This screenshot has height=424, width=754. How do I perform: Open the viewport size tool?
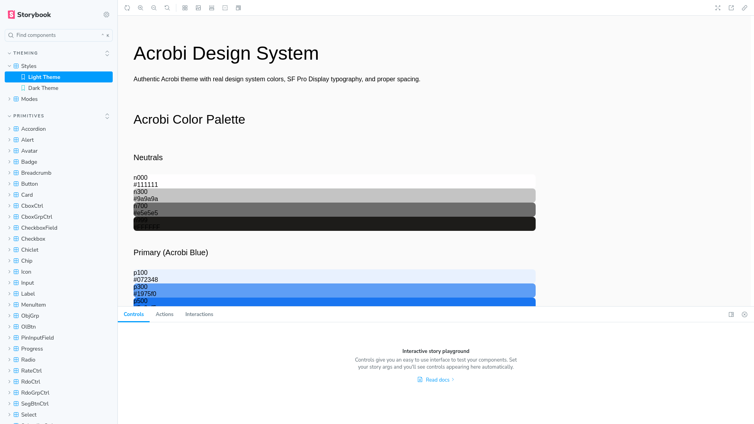(x=238, y=8)
